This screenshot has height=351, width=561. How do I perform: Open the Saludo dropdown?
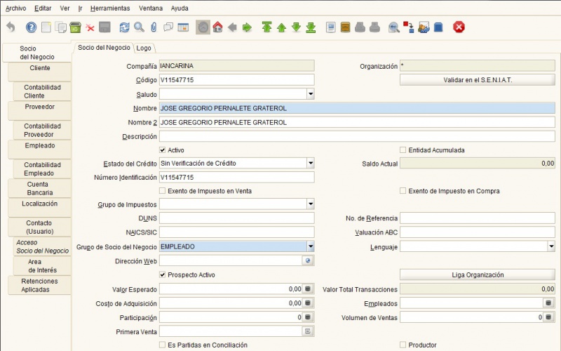pos(311,94)
